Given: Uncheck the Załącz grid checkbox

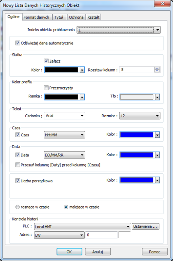Looking at the screenshot, I should coord(46,61).
